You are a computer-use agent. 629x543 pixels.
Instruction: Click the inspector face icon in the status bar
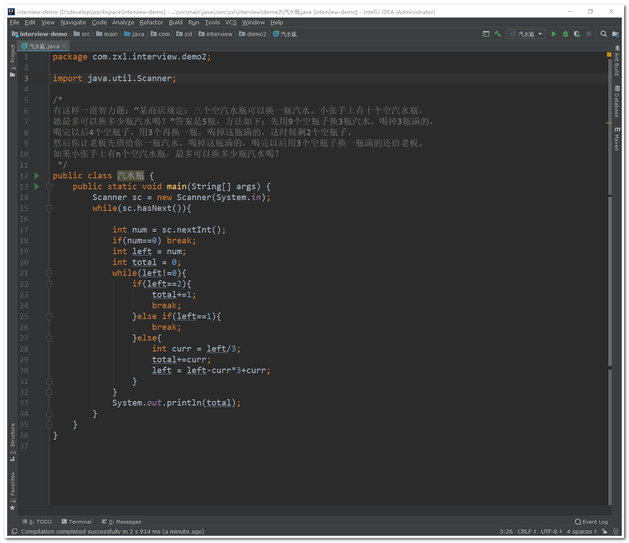(615, 532)
